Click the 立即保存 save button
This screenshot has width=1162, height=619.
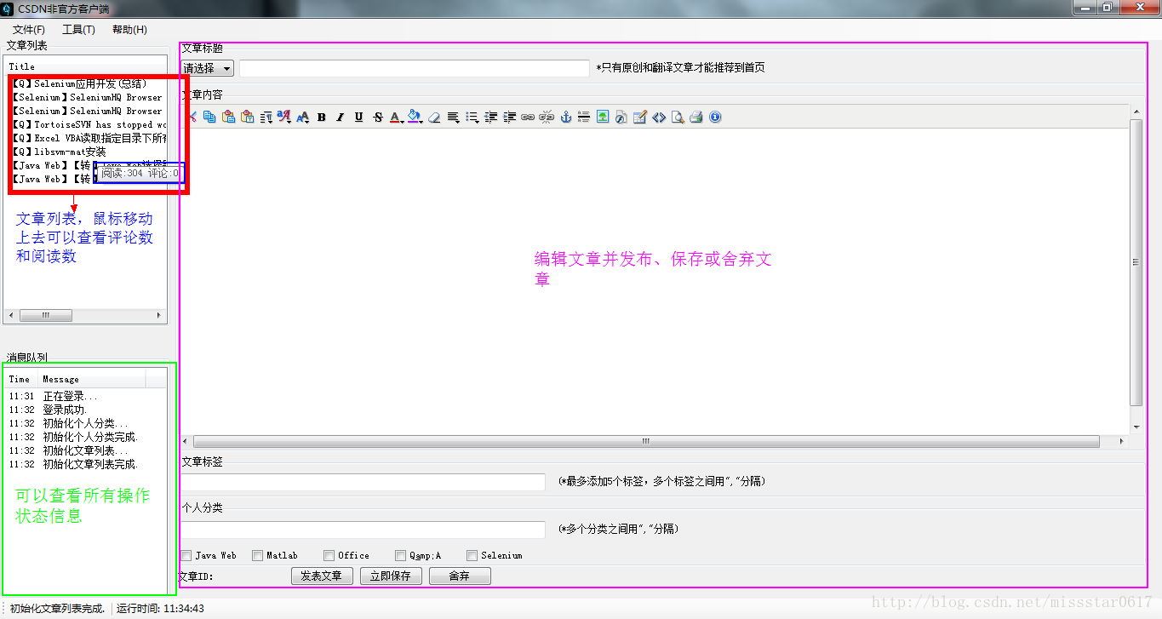coord(392,576)
